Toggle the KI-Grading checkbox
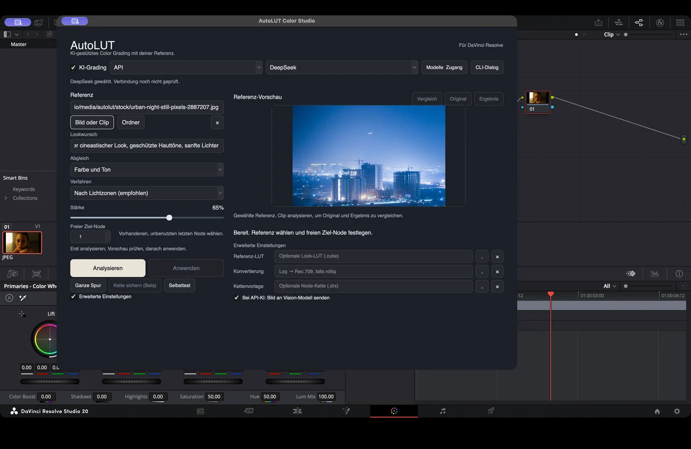 [73, 67]
